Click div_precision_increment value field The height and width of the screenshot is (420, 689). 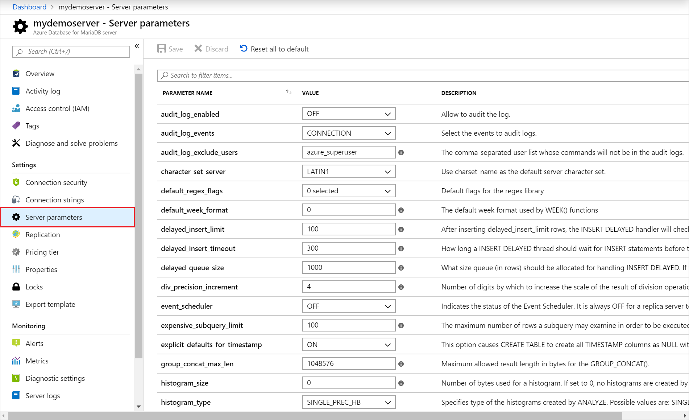(349, 287)
